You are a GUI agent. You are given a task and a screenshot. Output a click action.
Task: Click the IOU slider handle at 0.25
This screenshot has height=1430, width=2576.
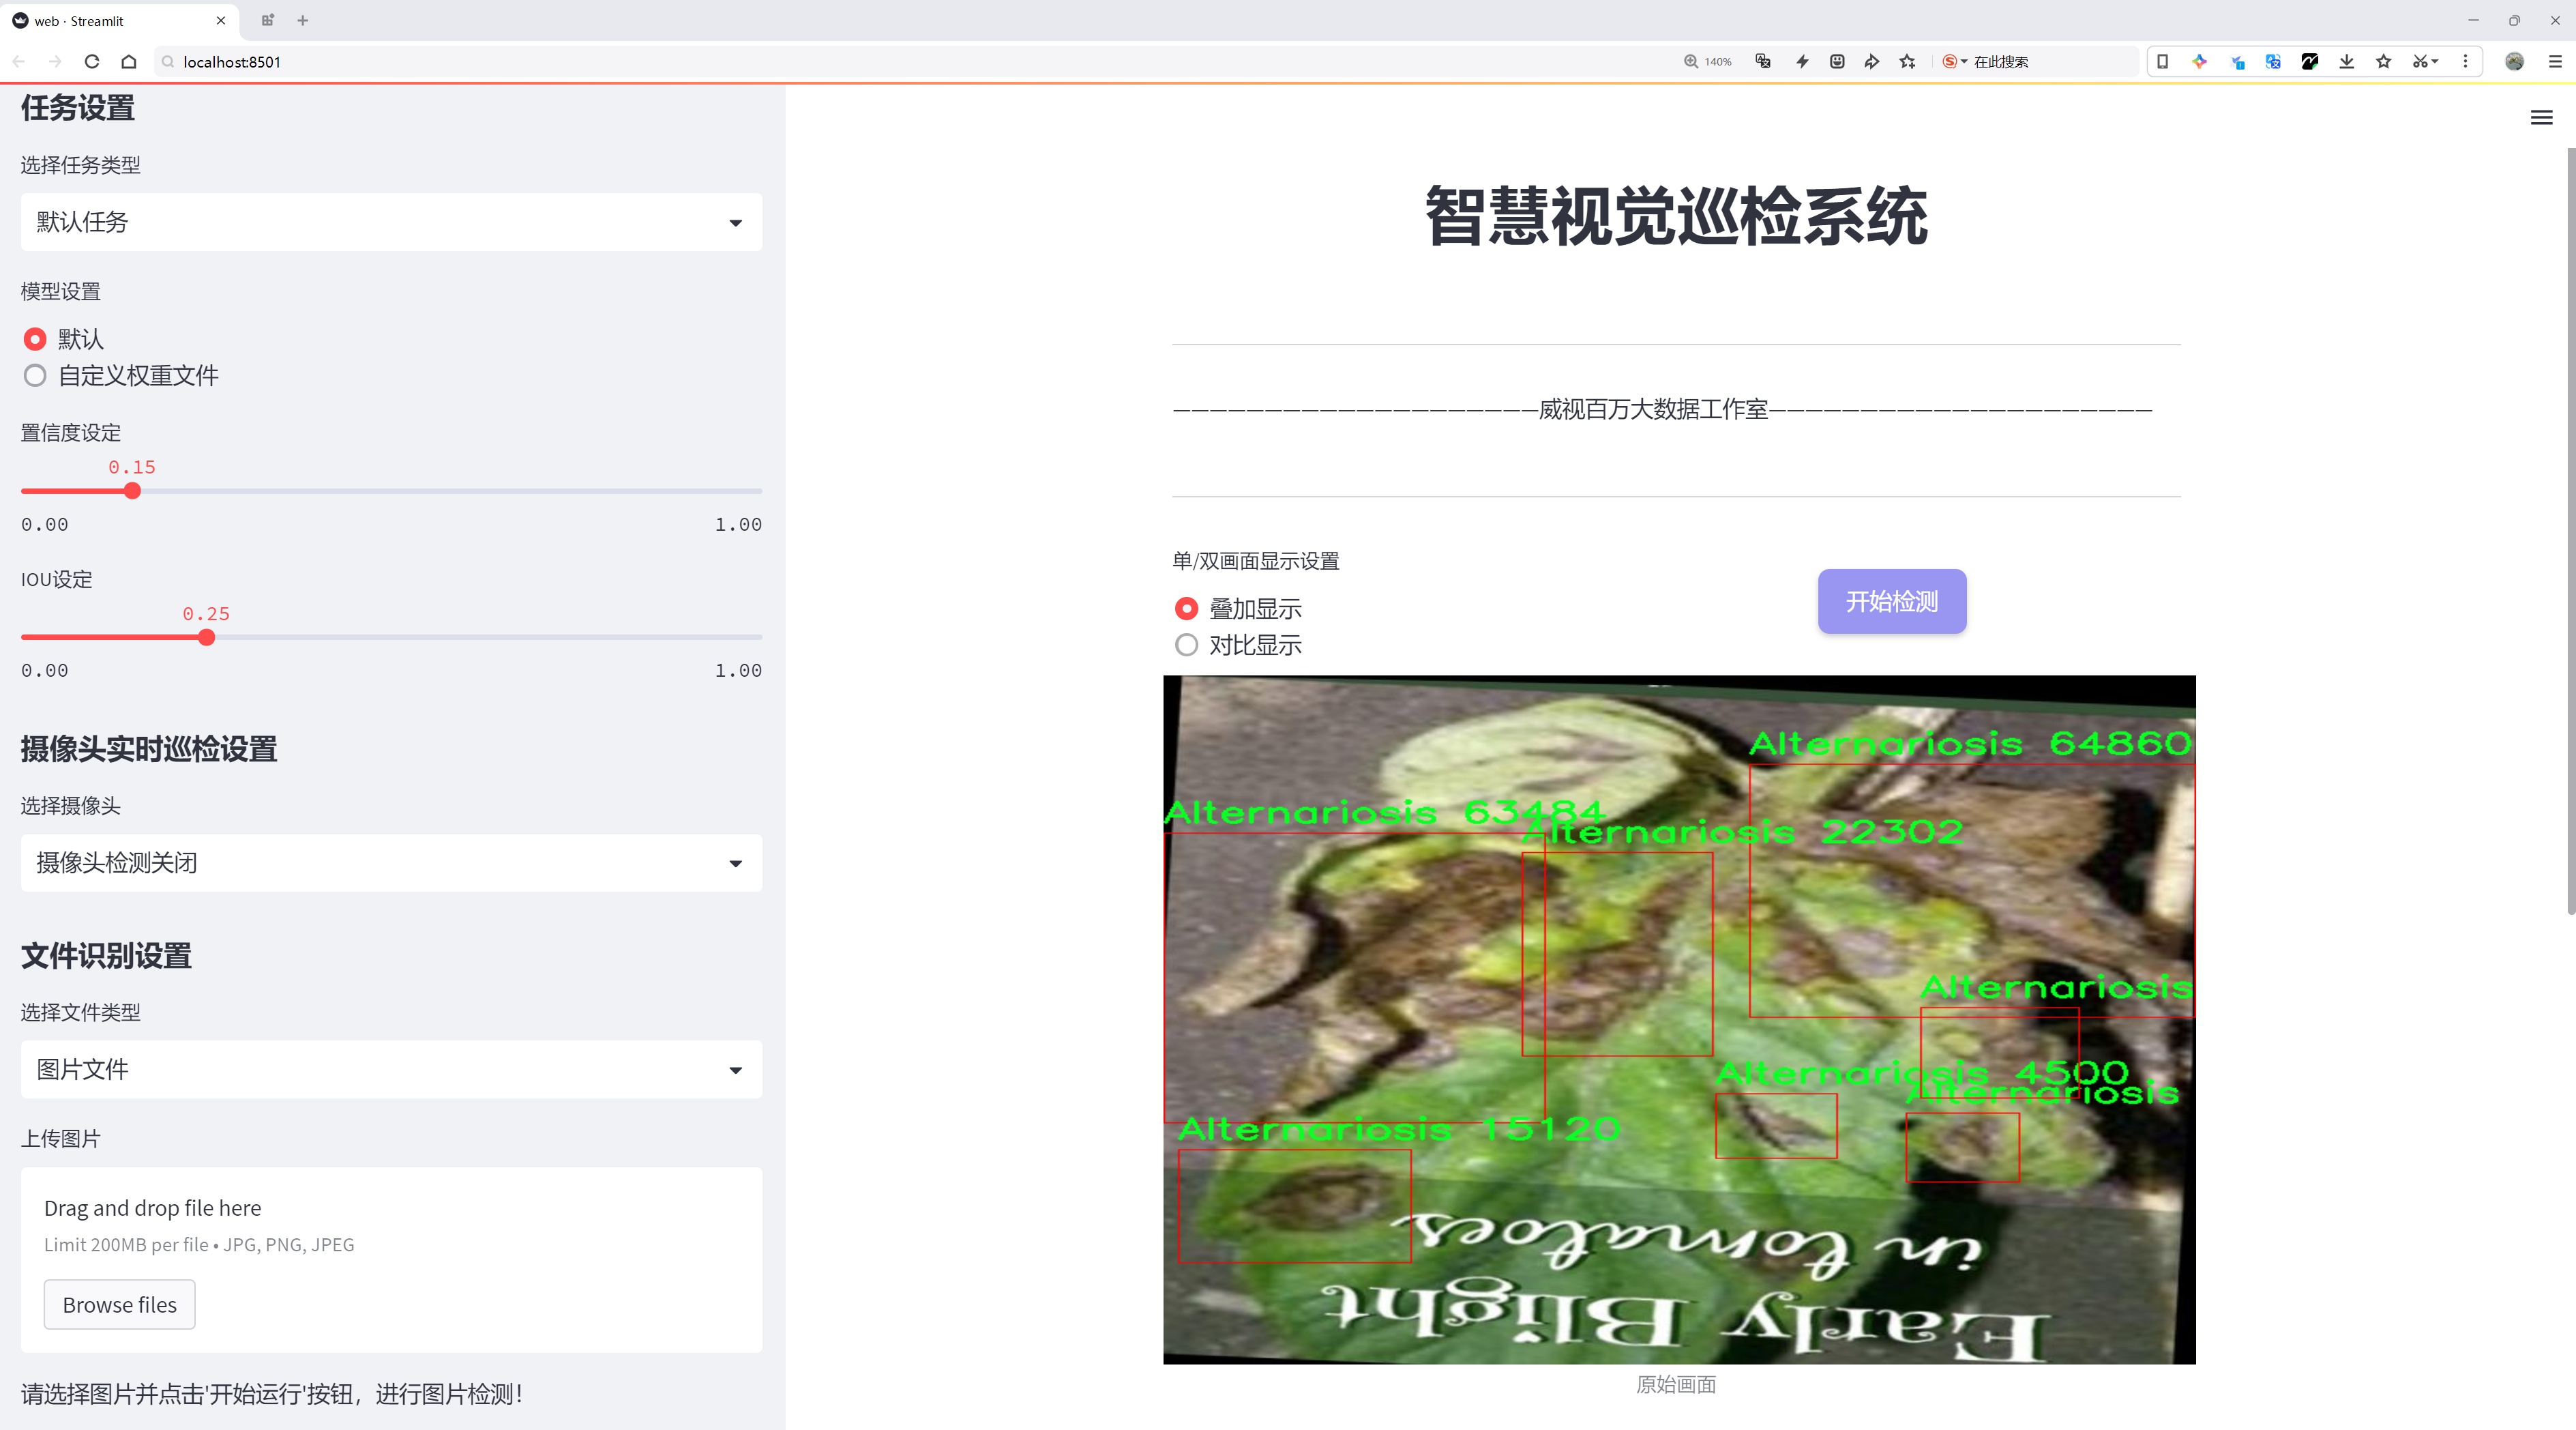(x=206, y=638)
